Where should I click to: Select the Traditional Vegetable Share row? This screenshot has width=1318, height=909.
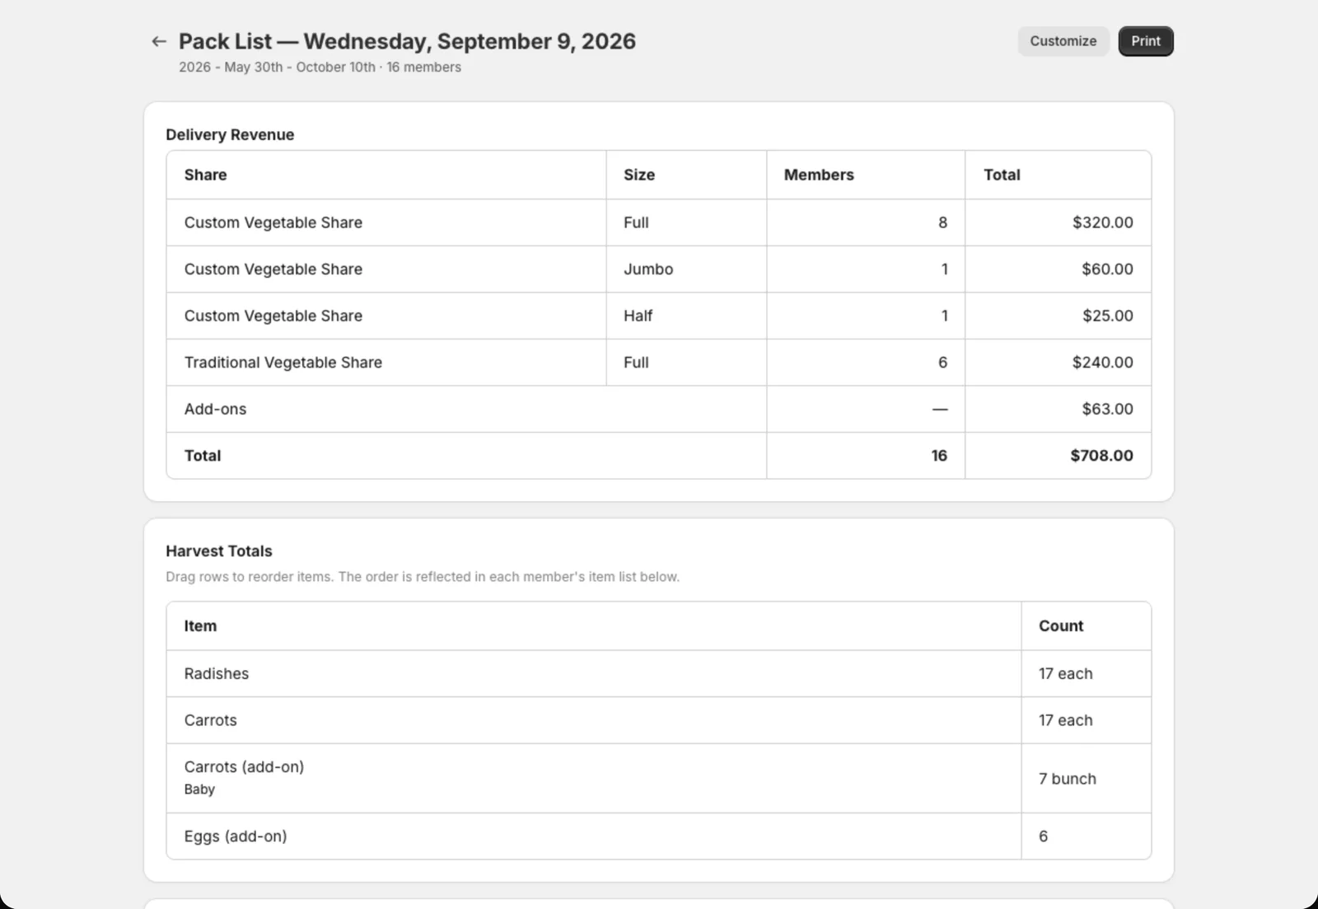658,363
